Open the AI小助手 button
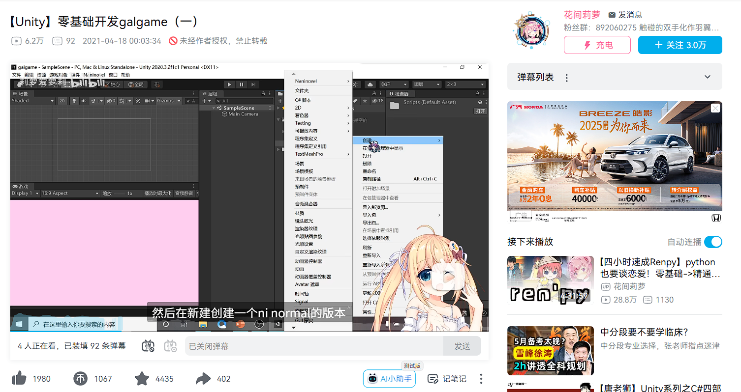Viewport: 741px width, 392px height. (x=389, y=379)
